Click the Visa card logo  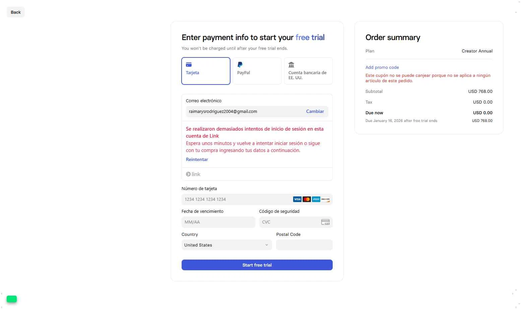pos(297,199)
